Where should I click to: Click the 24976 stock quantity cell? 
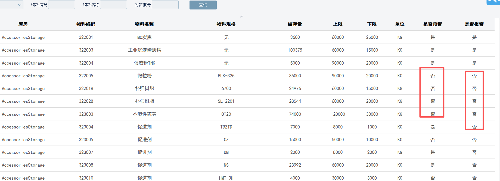click(x=295, y=88)
